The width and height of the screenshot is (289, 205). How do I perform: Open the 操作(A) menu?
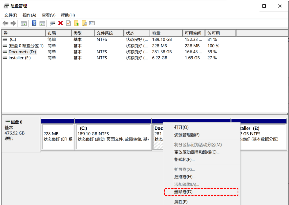[x=30, y=15]
